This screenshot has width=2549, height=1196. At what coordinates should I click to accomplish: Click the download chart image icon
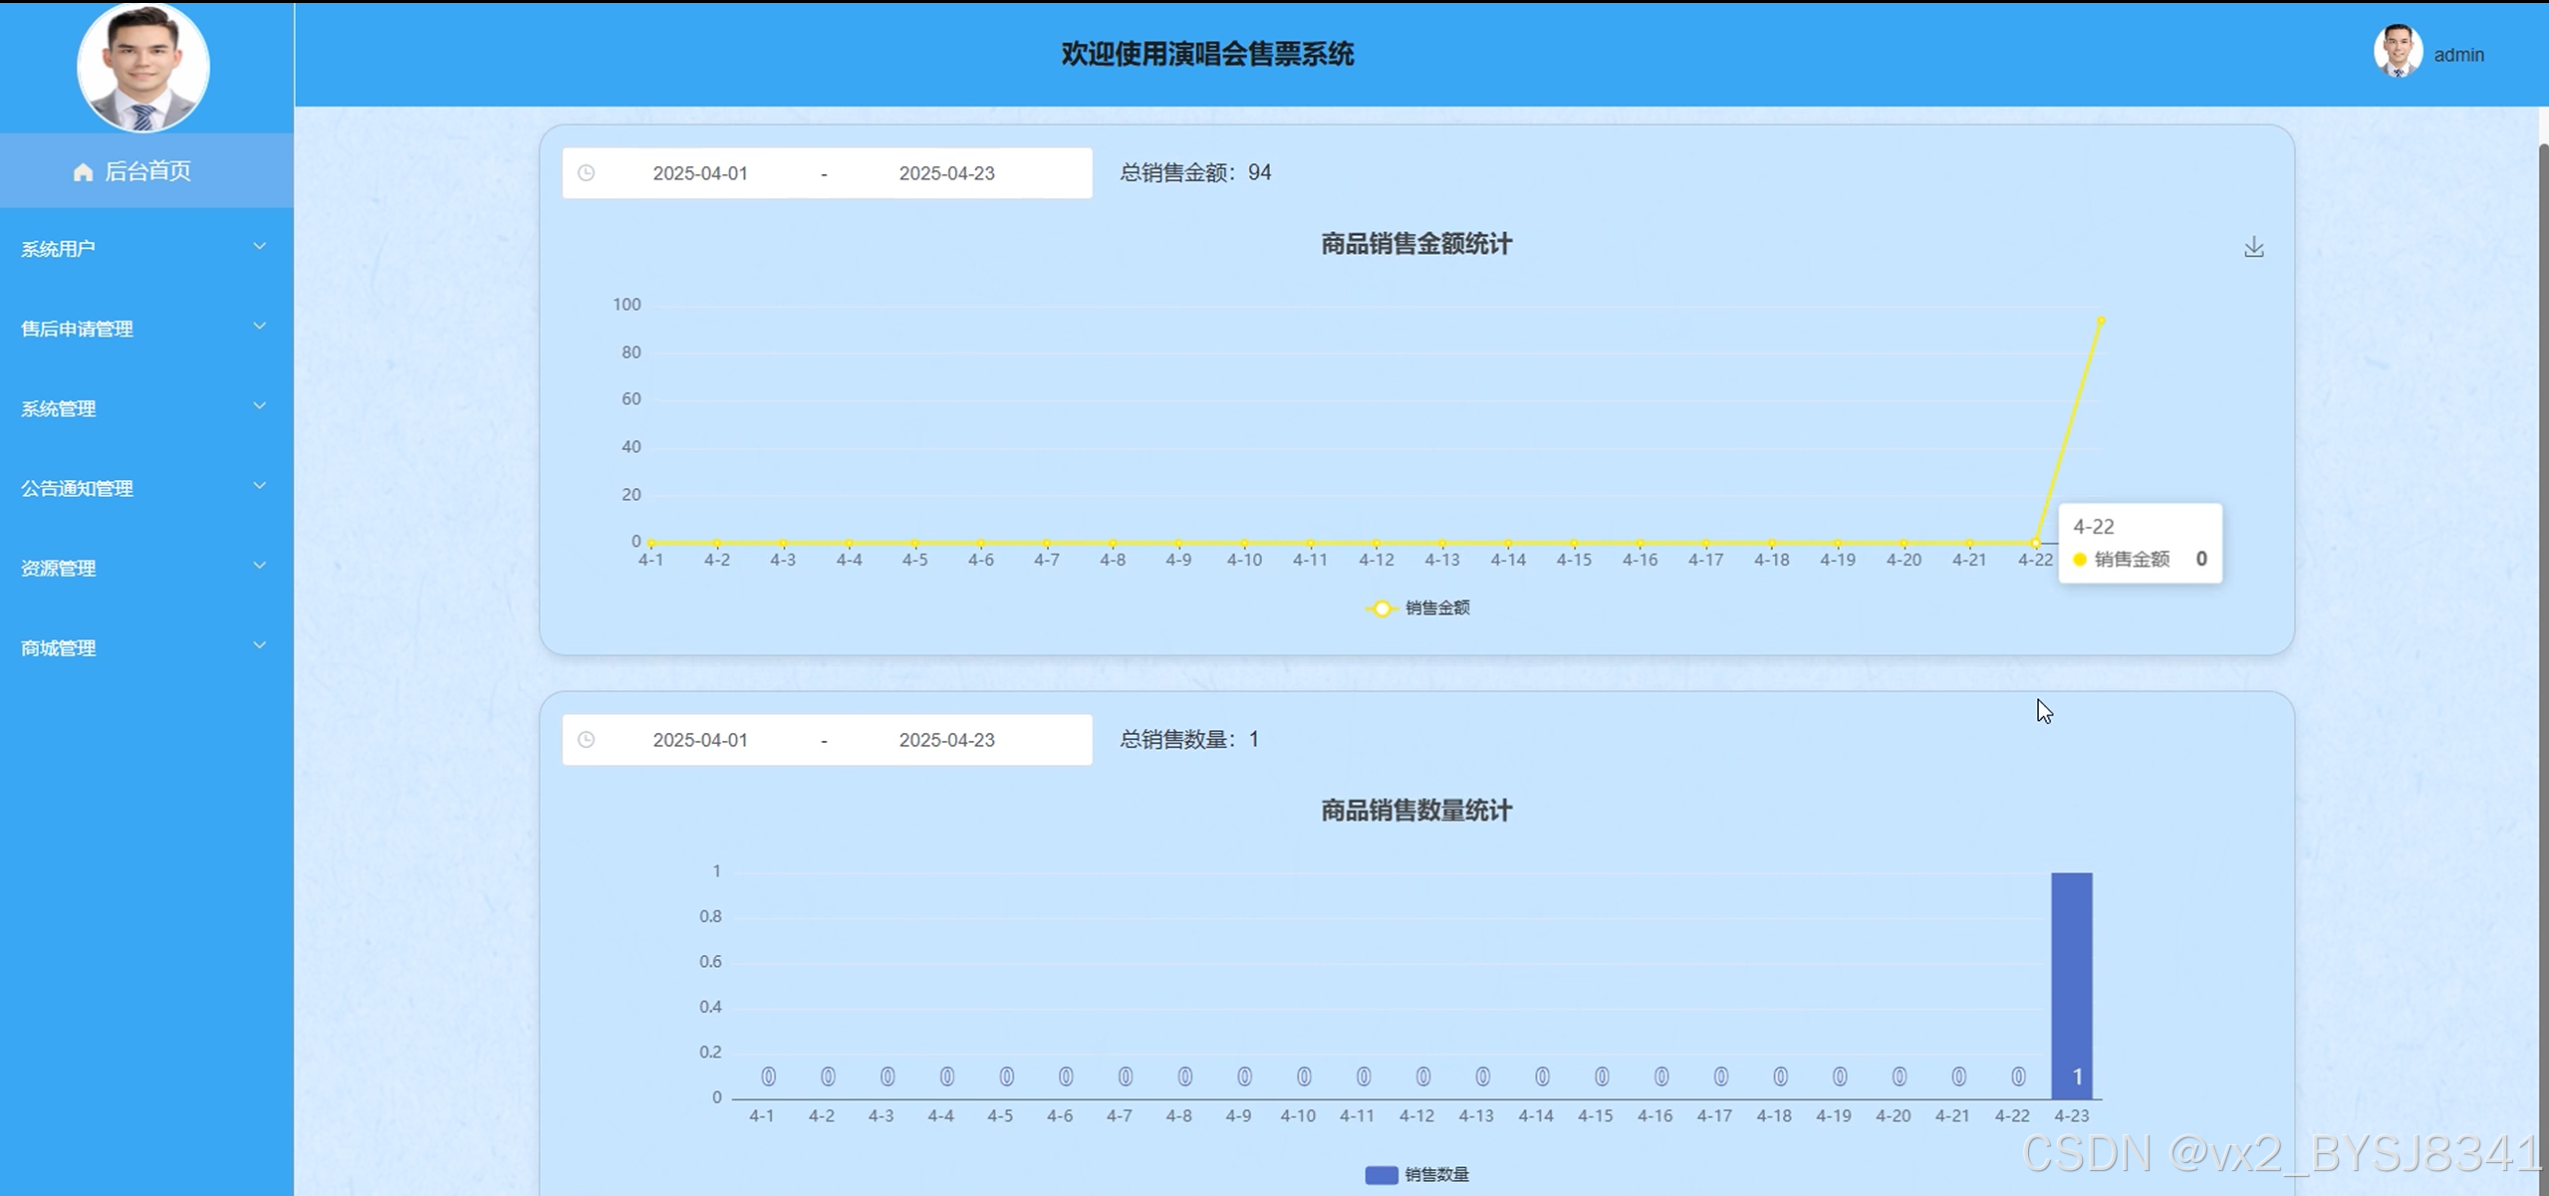tap(2253, 247)
